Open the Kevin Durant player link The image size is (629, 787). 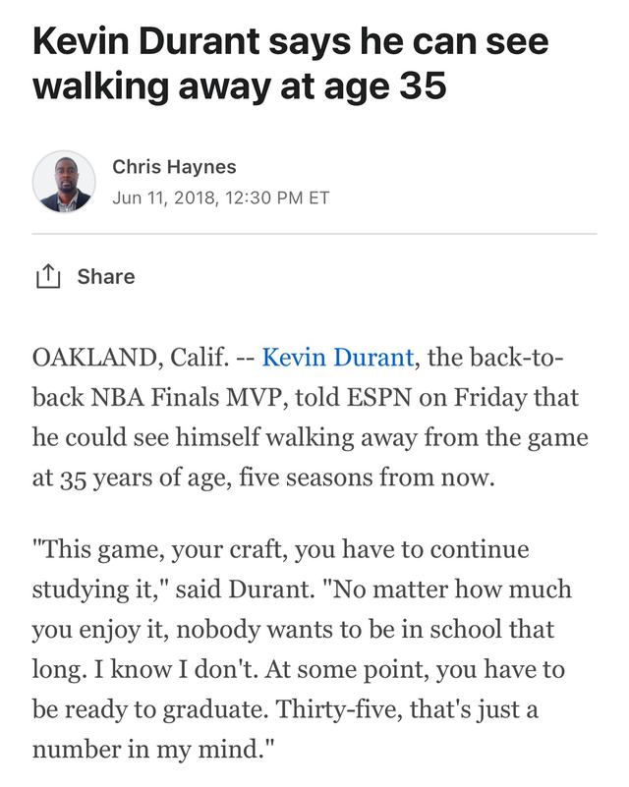338,357
